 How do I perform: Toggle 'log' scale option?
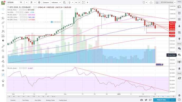point(163,96)
